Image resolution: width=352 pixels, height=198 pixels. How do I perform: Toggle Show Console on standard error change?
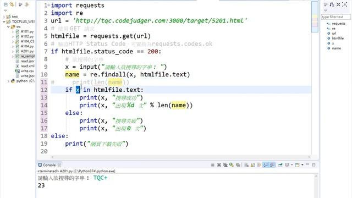click(272, 165)
